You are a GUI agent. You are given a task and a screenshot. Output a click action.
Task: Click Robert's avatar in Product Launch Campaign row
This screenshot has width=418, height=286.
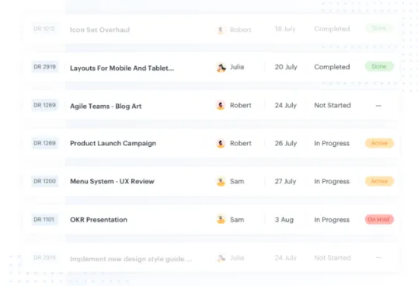[x=221, y=144]
